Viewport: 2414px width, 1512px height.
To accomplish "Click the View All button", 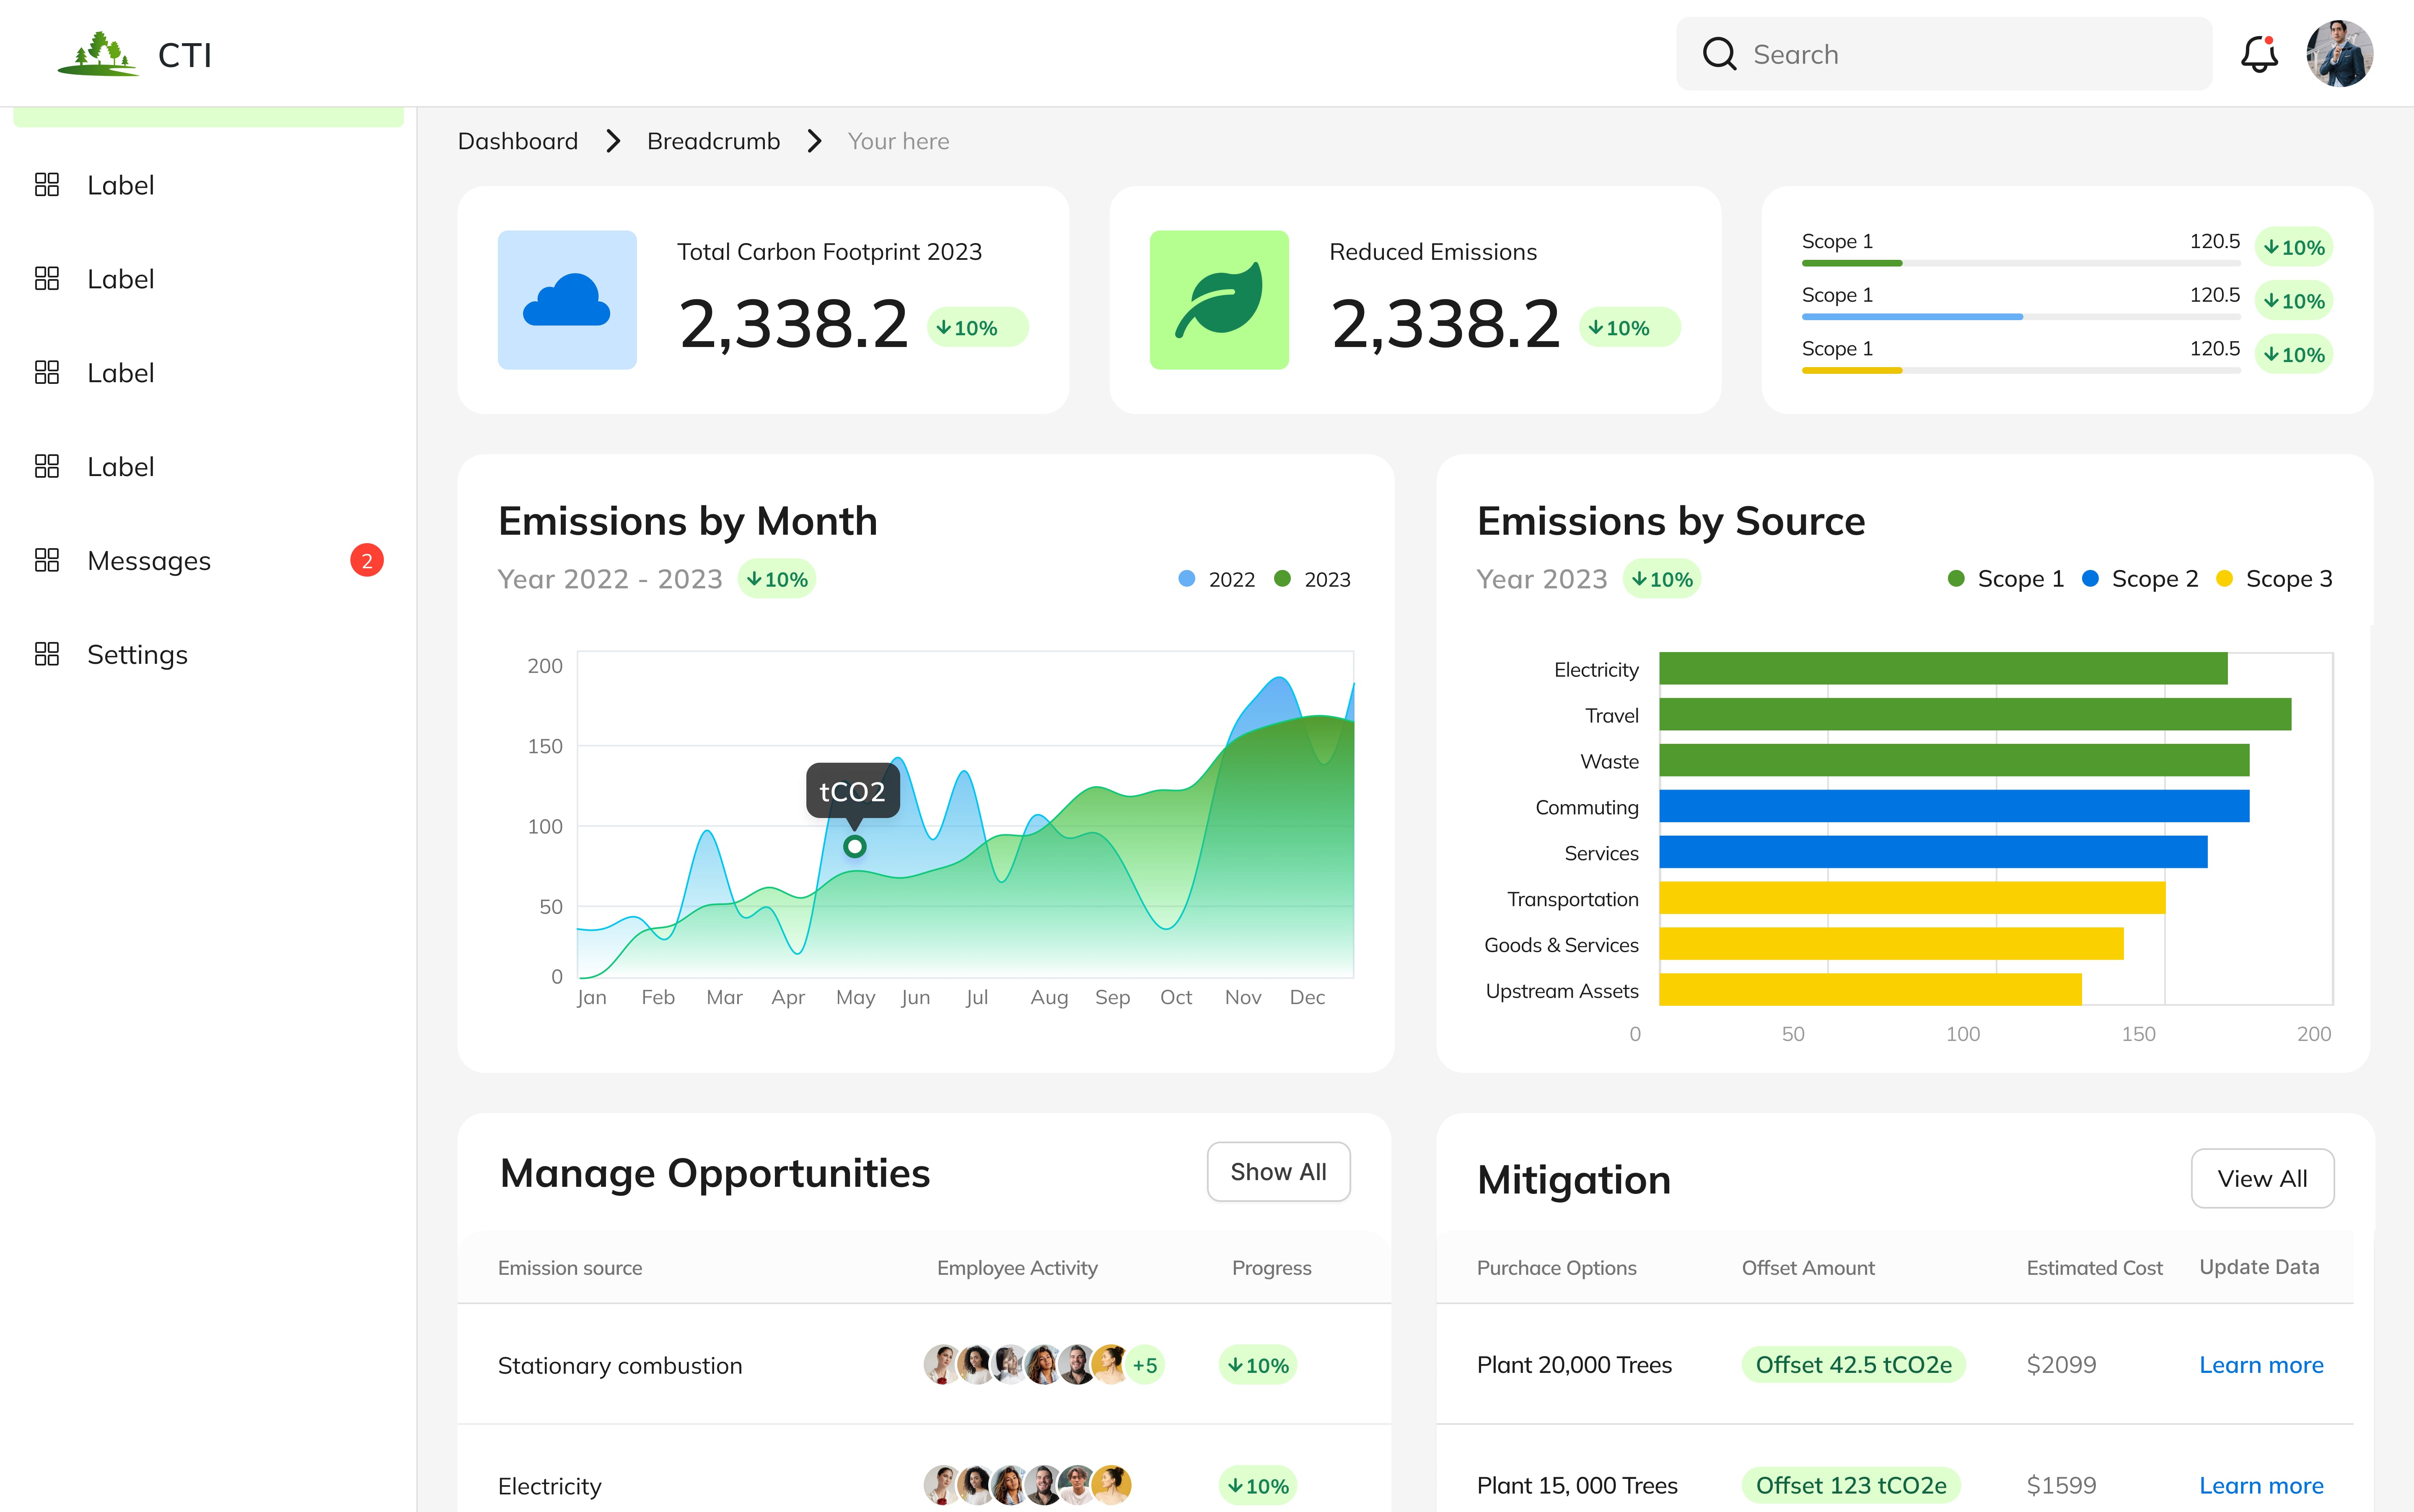I will pyautogui.click(x=2263, y=1179).
